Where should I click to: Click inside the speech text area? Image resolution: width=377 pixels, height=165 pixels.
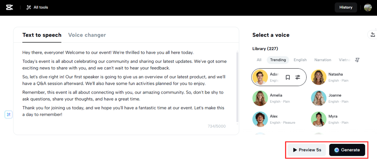[124, 88]
